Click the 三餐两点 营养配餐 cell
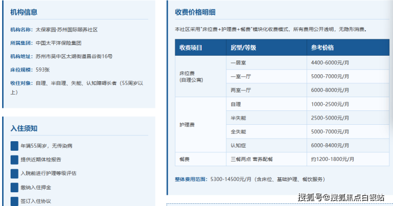The width and height of the screenshot is (393, 206). [267, 159]
